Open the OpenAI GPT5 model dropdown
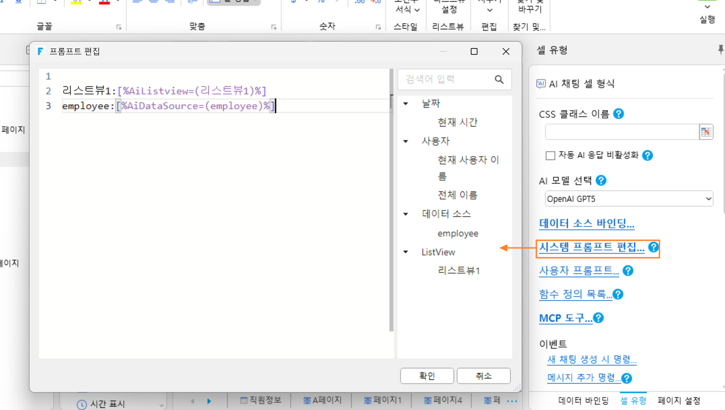 tap(629, 198)
